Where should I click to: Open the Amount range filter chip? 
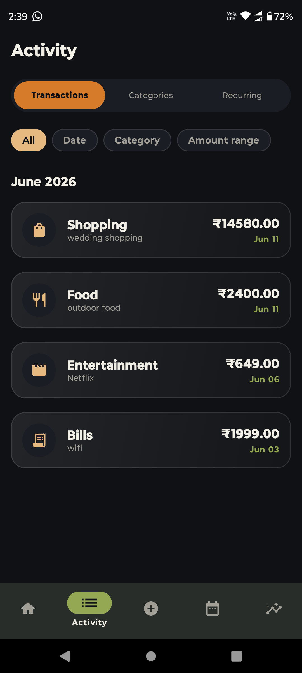click(x=224, y=140)
